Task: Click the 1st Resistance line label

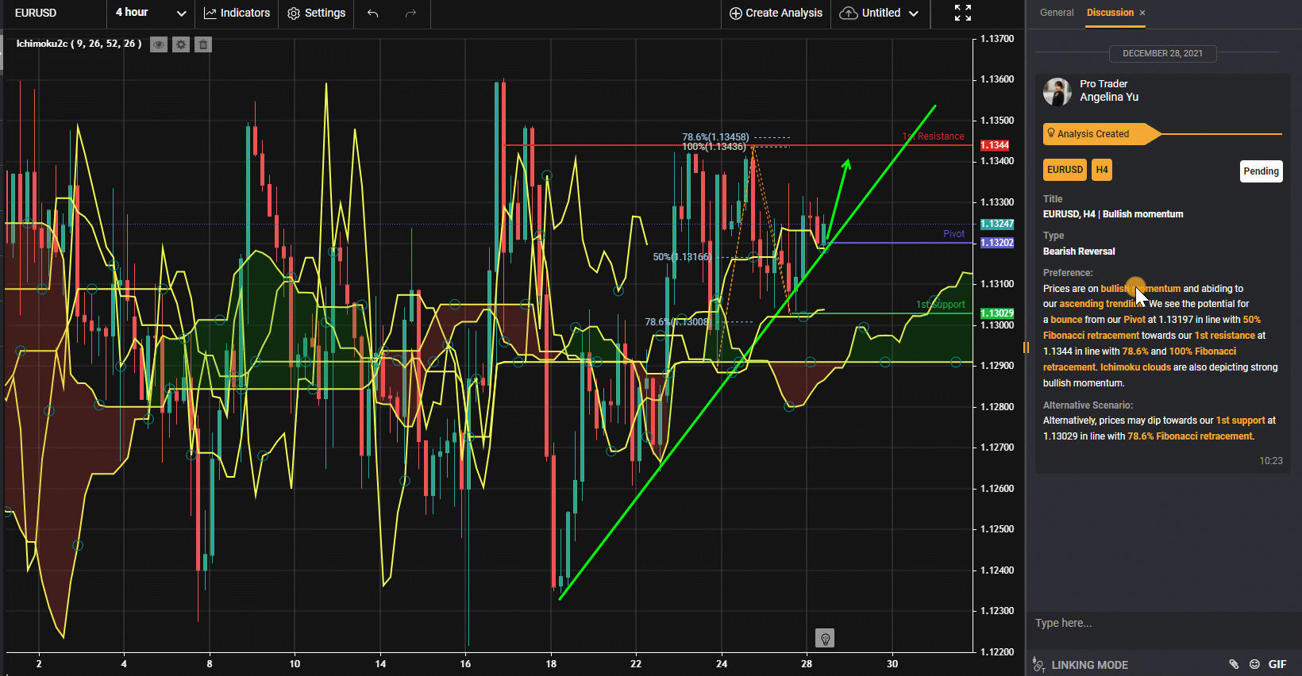Action: [x=934, y=136]
